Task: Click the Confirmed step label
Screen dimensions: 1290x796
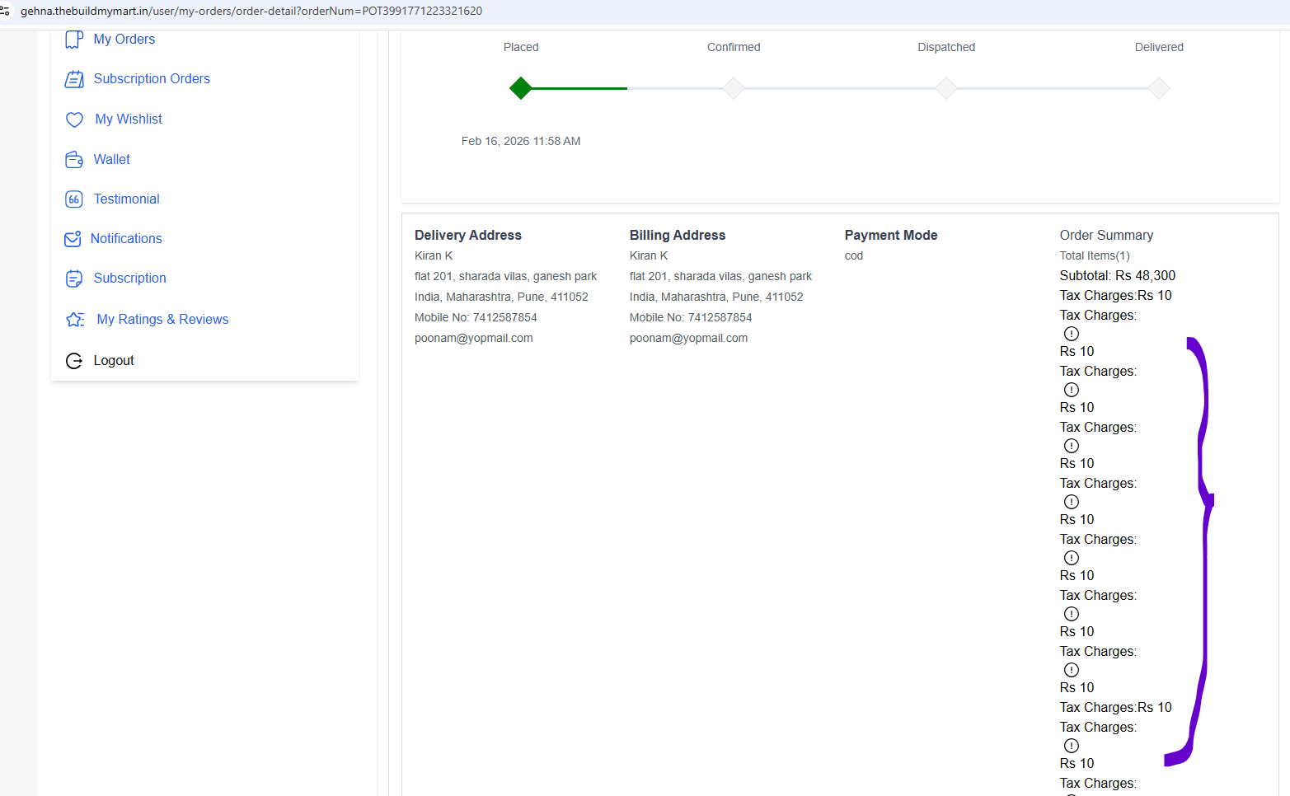Action: click(734, 47)
